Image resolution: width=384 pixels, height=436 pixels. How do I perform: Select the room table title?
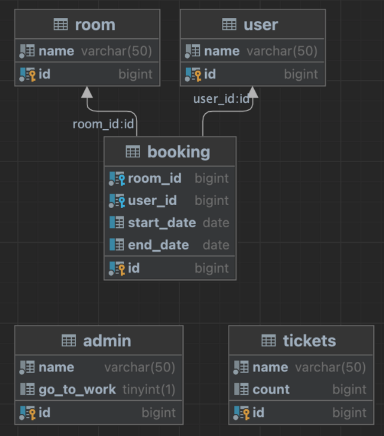pyautogui.click(x=95, y=25)
